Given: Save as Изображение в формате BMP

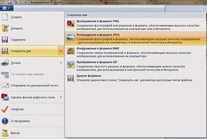Looking at the screenshot, I should [x=135, y=52].
